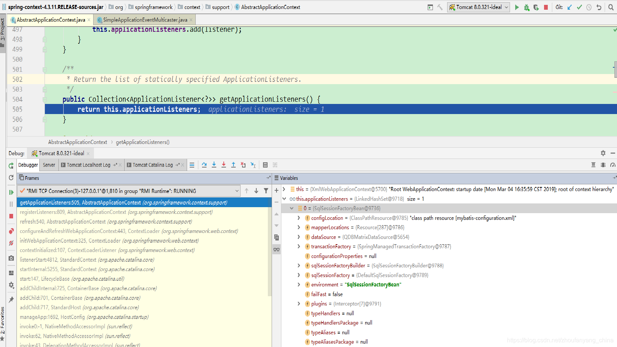Click 'springframework' breadcrumb in navigation bar
The height and width of the screenshot is (347, 617).
click(x=153, y=7)
